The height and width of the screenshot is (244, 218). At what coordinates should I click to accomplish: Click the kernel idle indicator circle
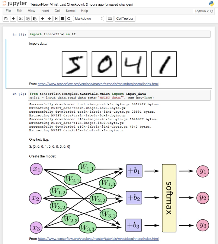coord(212,11)
